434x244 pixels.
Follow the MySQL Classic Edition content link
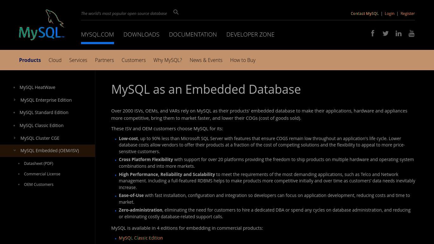click(x=141, y=238)
